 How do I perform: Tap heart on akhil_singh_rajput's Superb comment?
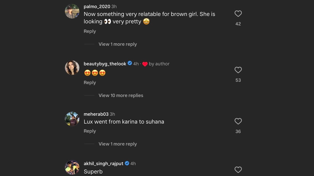(238, 170)
